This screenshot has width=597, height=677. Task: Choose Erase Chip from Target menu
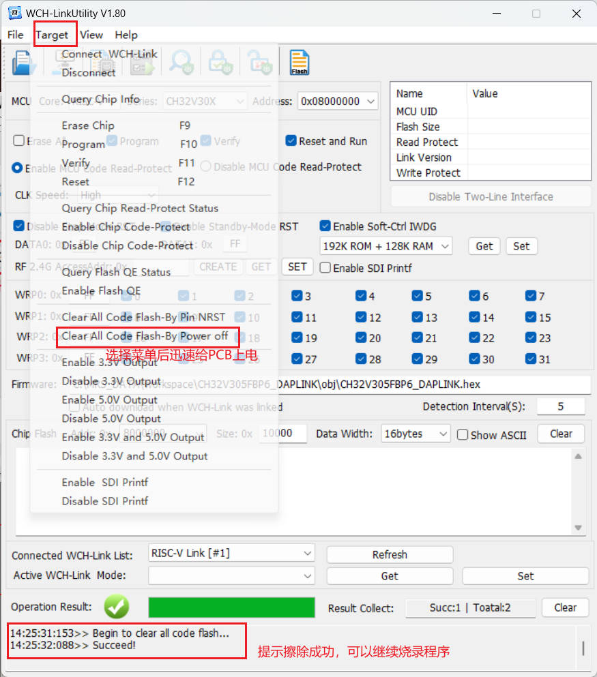tap(88, 125)
